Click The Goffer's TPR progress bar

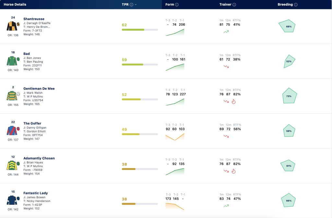tap(140, 134)
